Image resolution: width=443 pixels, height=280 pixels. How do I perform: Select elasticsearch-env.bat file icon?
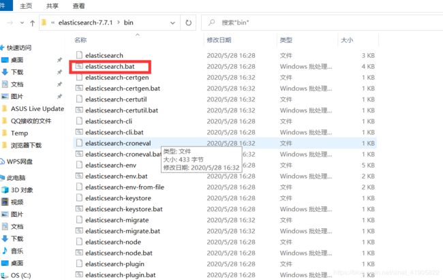[79, 176]
